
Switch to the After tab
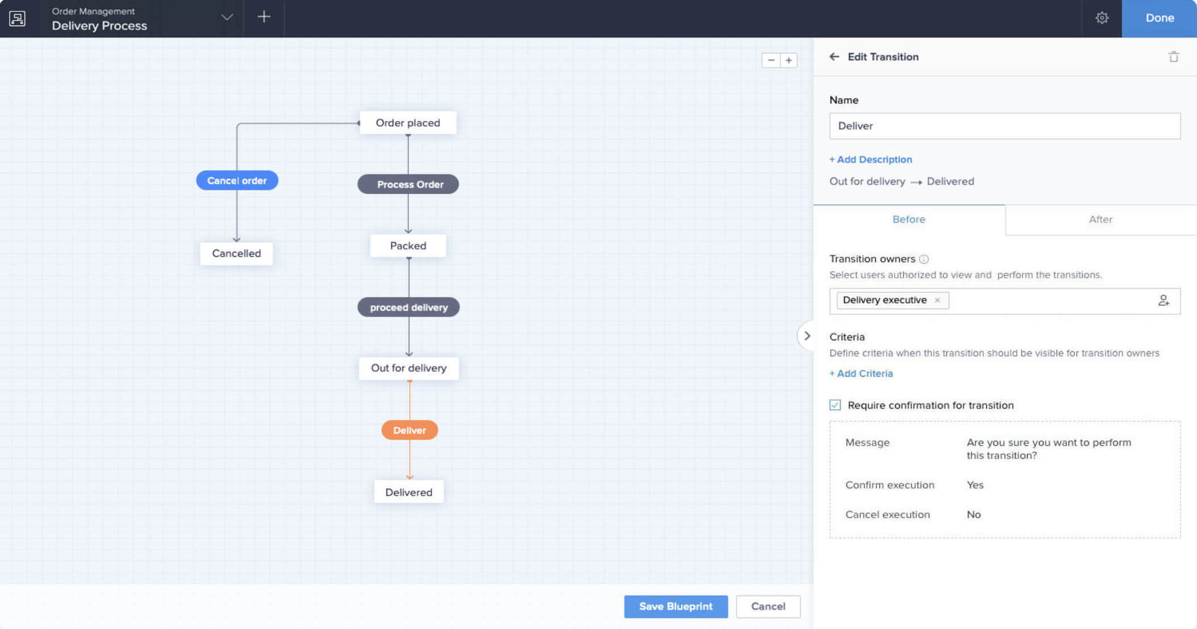tap(1100, 219)
